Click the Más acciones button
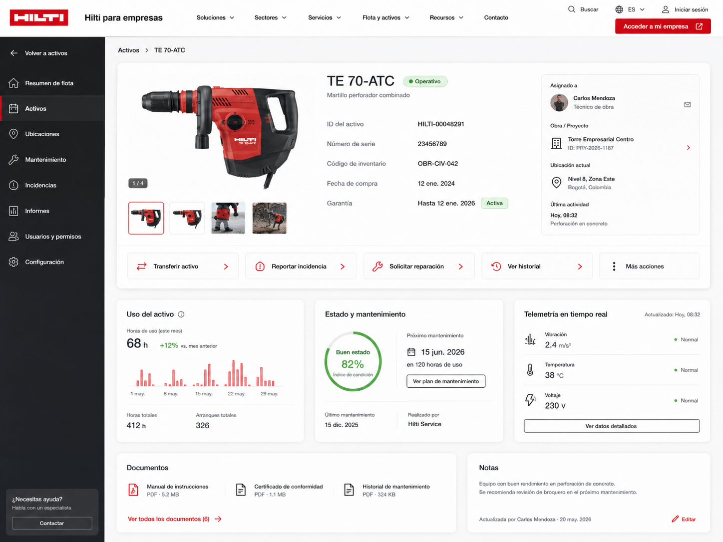The width and height of the screenshot is (723, 542). click(x=650, y=267)
